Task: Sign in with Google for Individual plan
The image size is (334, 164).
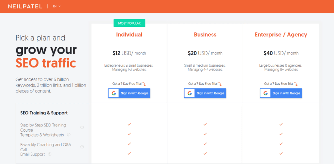Action: [x=129, y=93]
